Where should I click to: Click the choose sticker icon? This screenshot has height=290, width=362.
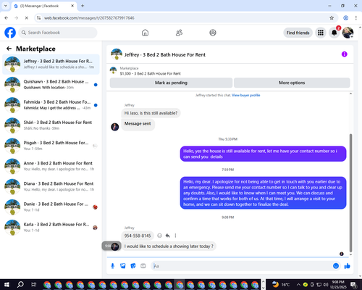click(133, 266)
